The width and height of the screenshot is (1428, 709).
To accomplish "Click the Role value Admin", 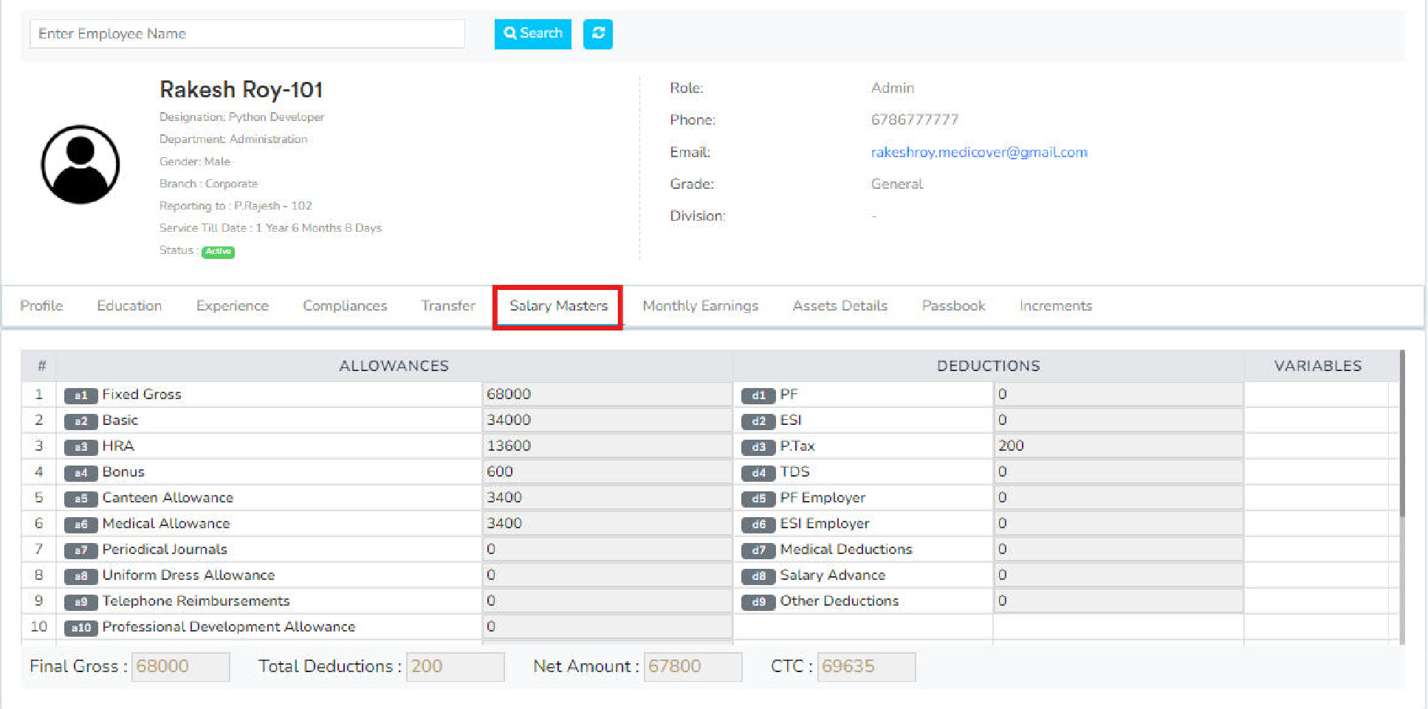I will click(x=893, y=88).
